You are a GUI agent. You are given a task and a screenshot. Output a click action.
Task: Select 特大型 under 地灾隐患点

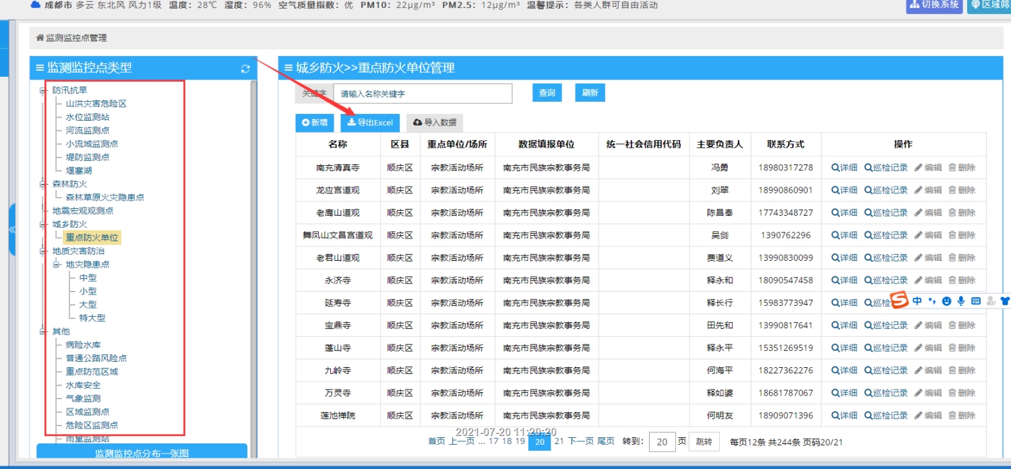tap(92, 318)
